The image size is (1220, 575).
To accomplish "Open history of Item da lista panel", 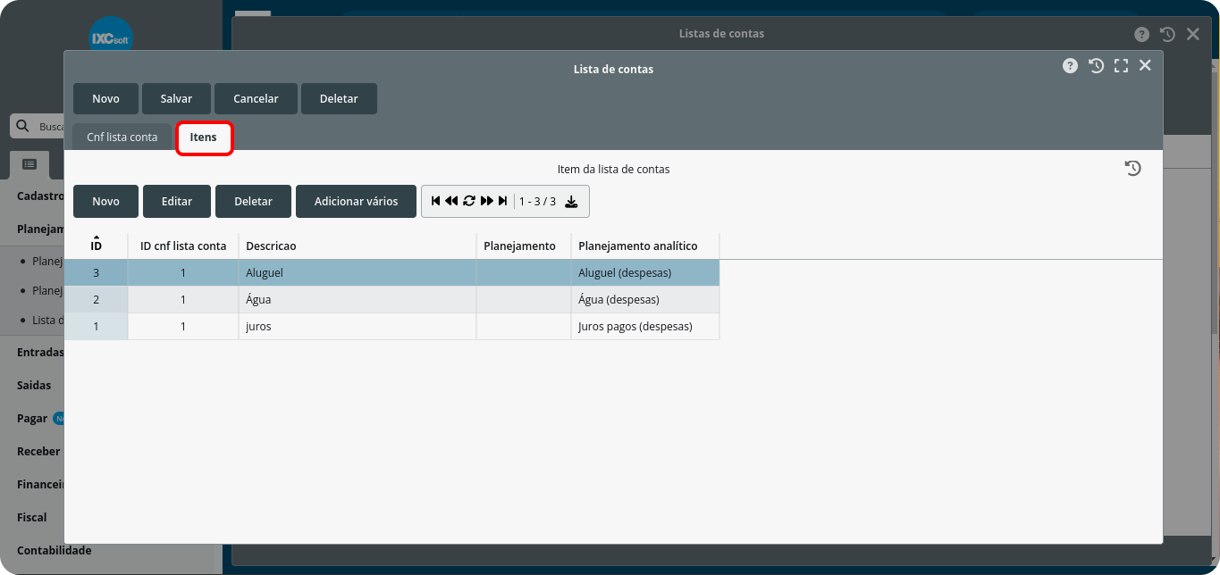I will [x=1132, y=168].
